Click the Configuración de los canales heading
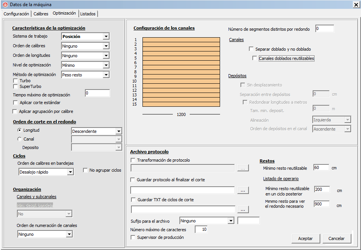Screen dimensions: 361x250 pyautogui.click(x=164, y=28)
